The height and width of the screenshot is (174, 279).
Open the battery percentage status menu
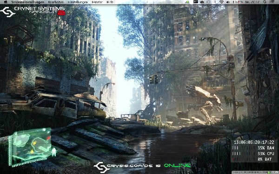click(238, 2)
